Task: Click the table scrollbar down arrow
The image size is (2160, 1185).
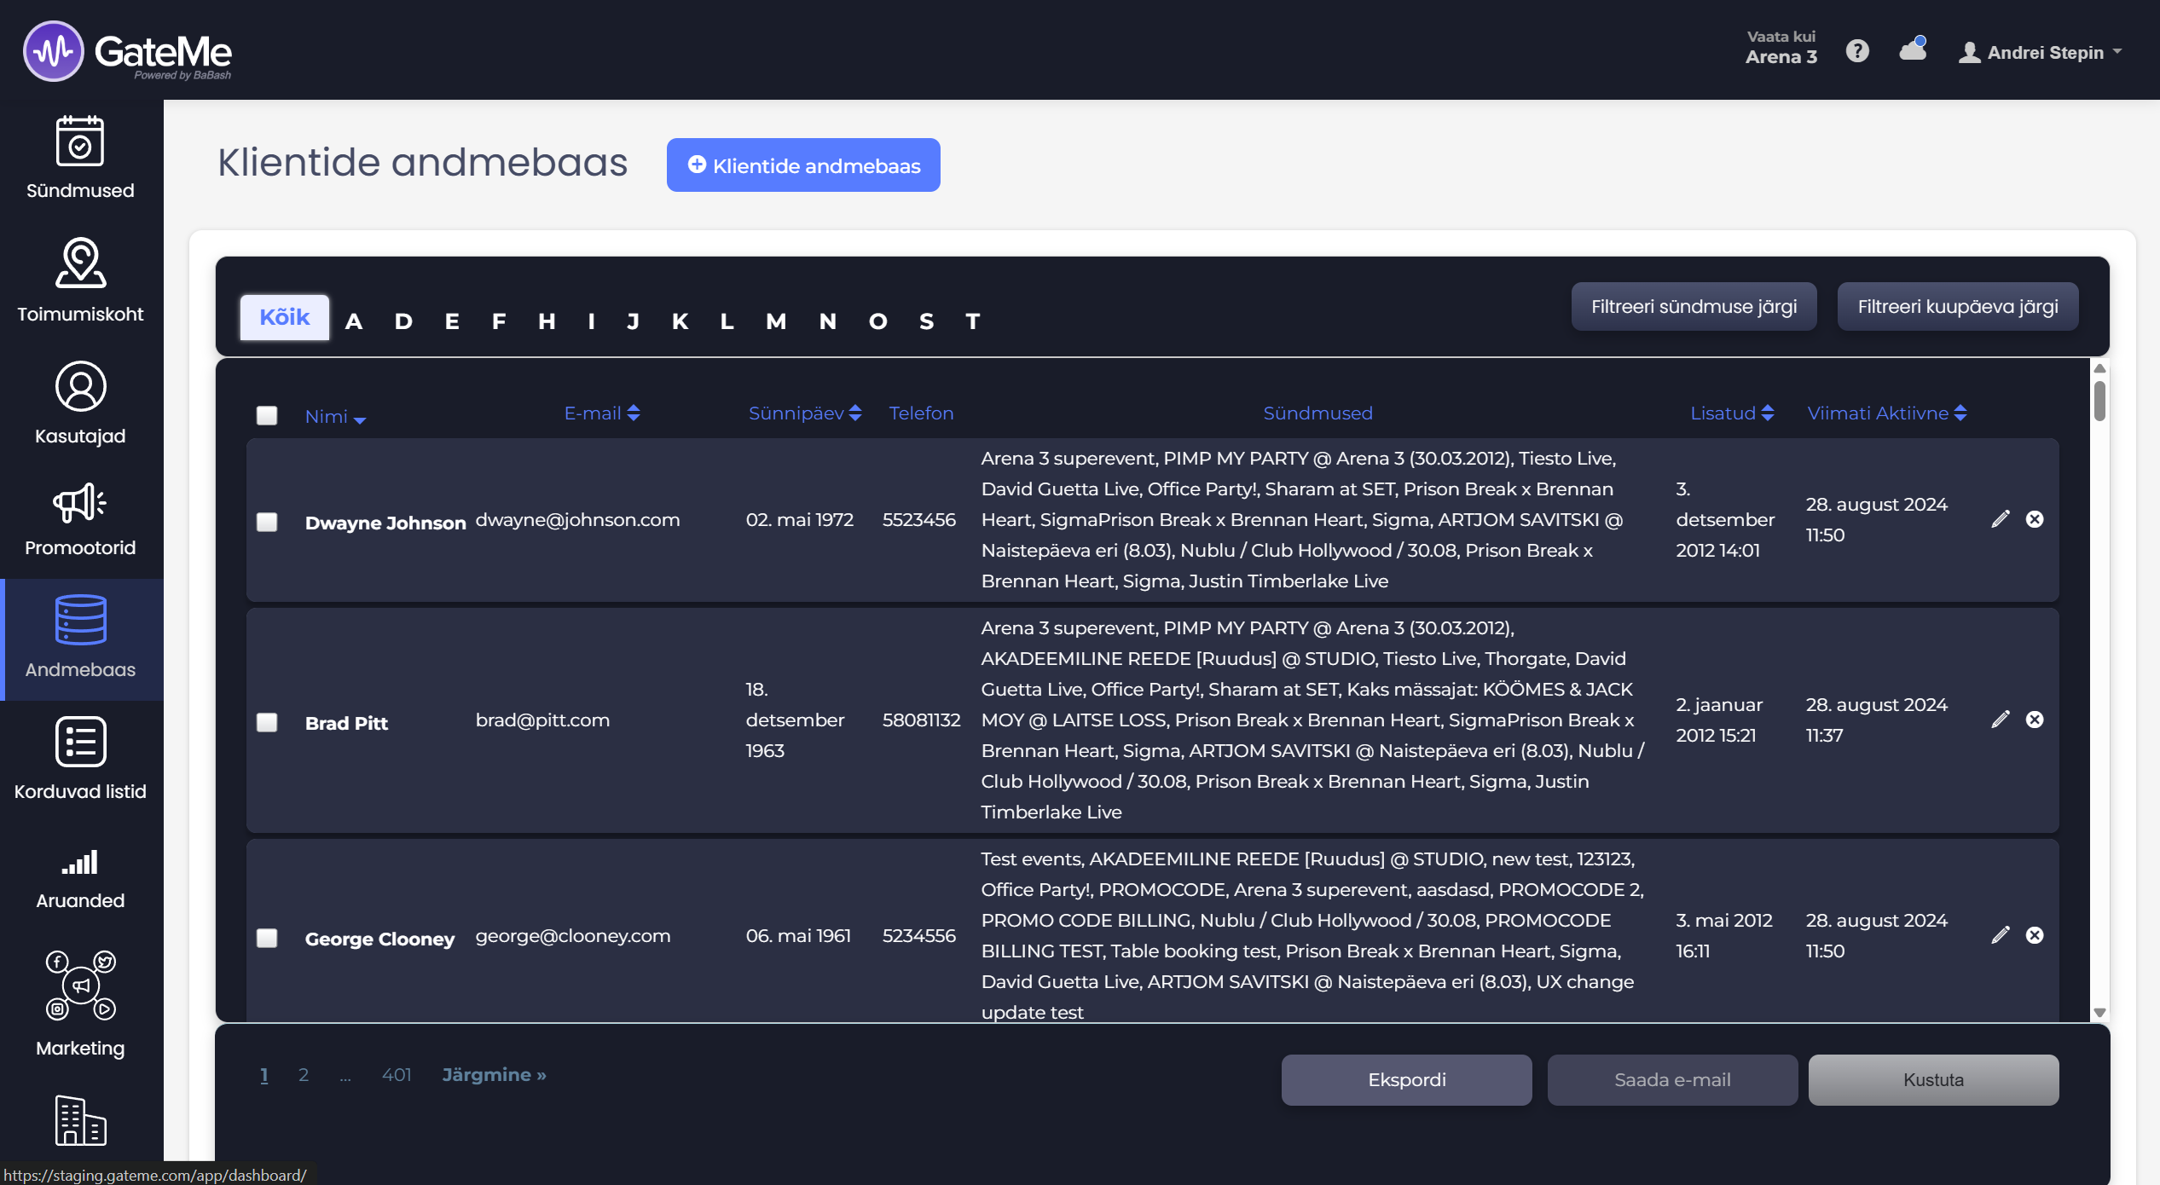Action: (2099, 1013)
